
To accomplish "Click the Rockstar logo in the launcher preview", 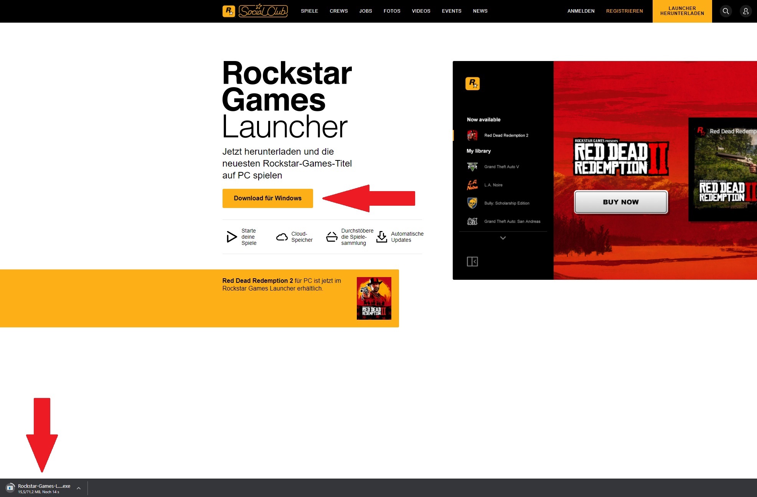I will (x=473, y=84).
